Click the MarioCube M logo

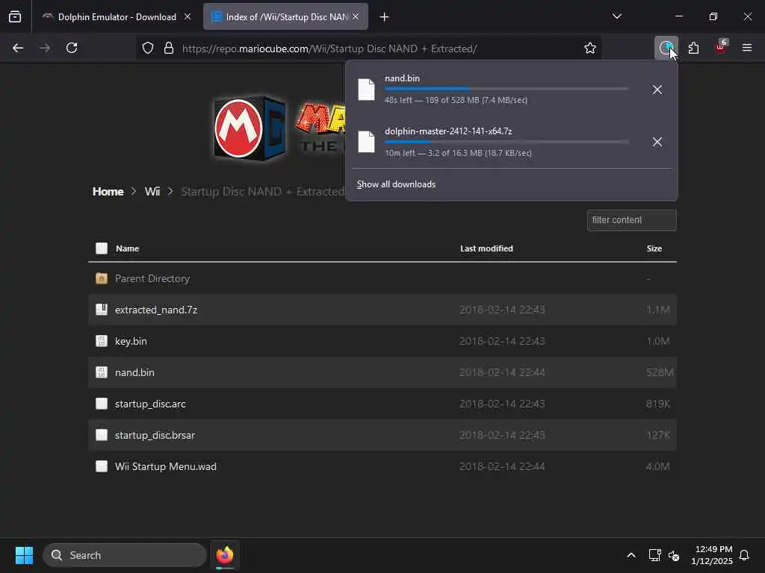point(250,128)
